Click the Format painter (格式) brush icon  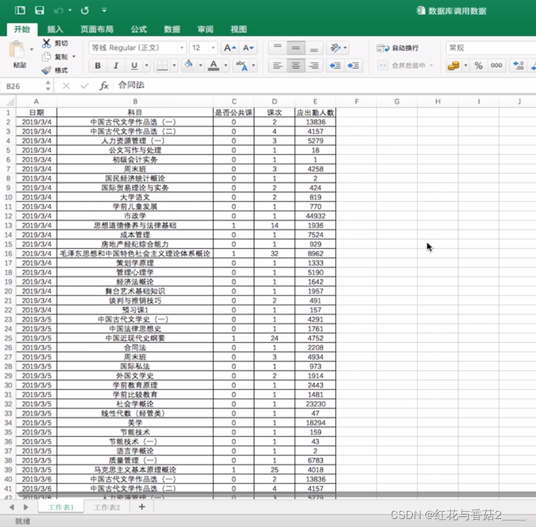(x=46, y=70)
